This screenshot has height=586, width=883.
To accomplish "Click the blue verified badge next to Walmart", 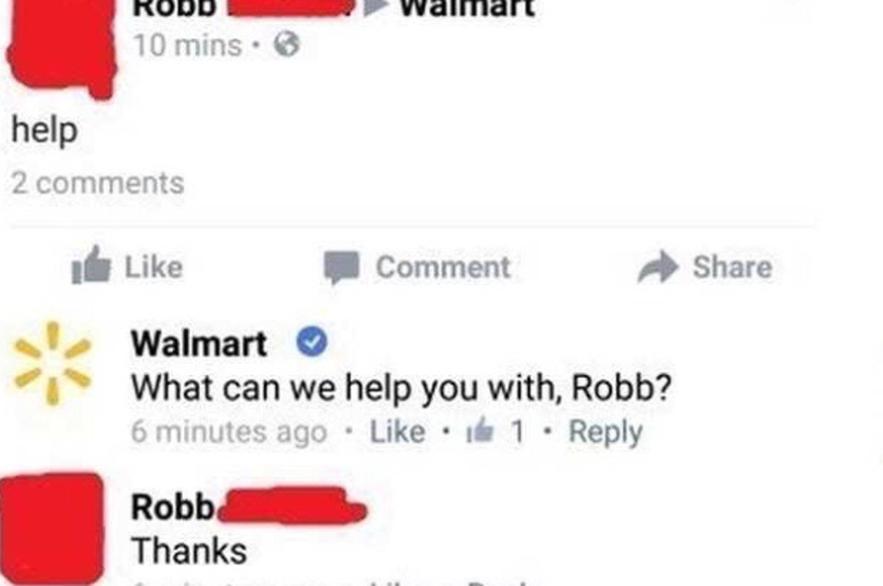I will point(311,344).
